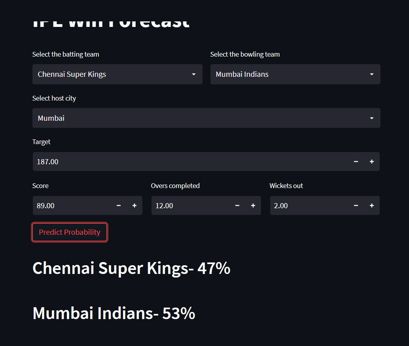The width and height of the screenshot is (409, 346).
Task: Increase Wickets out with the plus icon
Action: [x=371, y=205]
